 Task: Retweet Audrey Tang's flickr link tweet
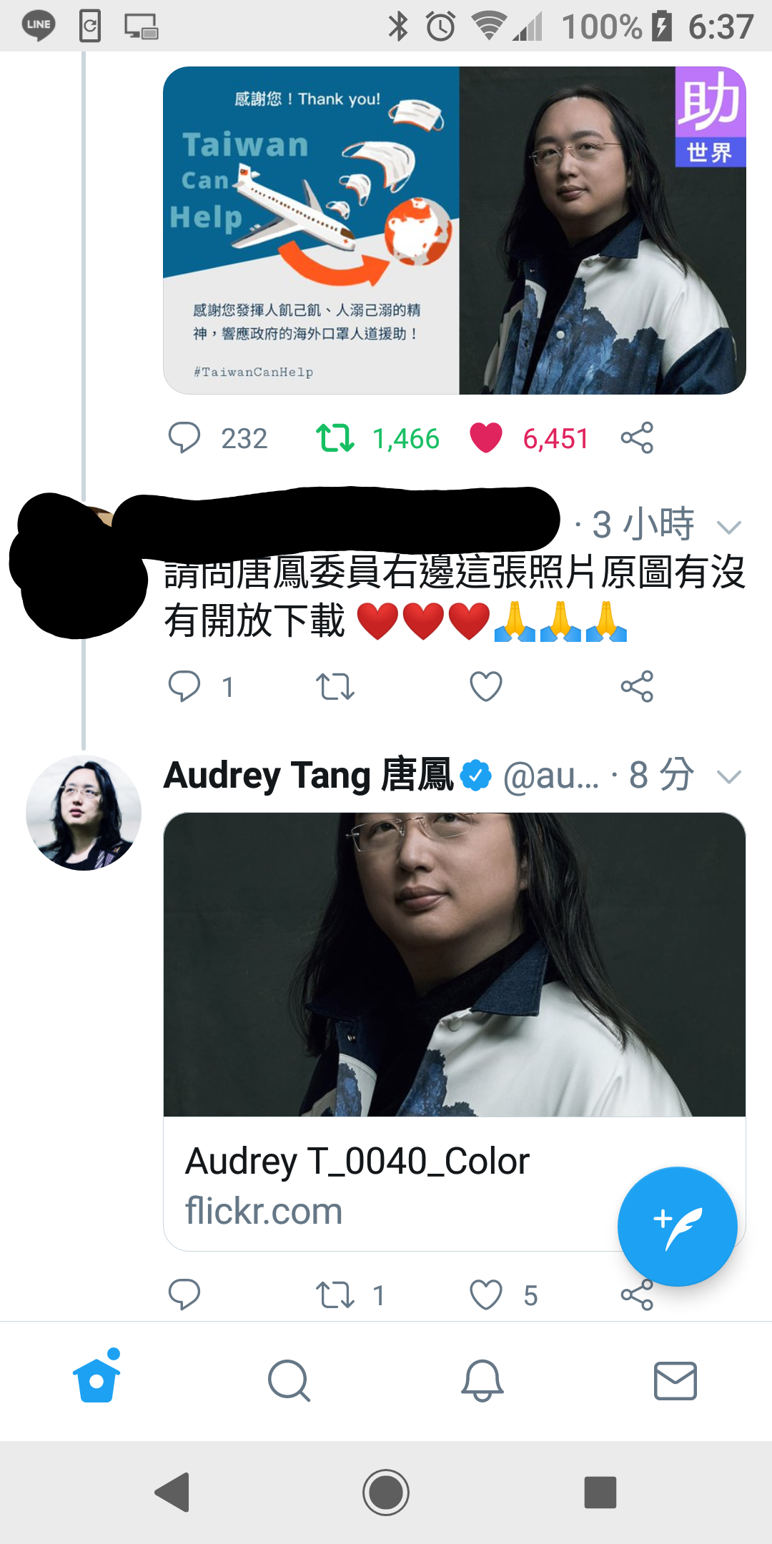(x=335, y=1295)
